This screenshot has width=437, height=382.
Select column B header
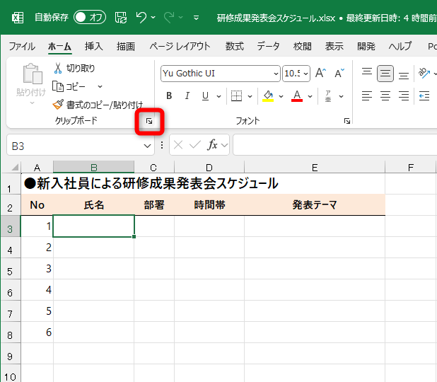point(93,167)
